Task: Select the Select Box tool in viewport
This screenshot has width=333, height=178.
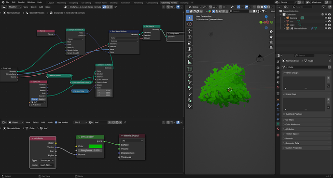Action: coord(190,18)
